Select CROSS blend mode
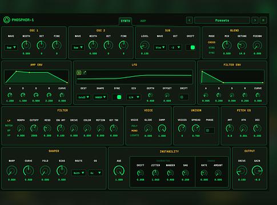This screenshot has height=205, width=277. coord(212,42)
